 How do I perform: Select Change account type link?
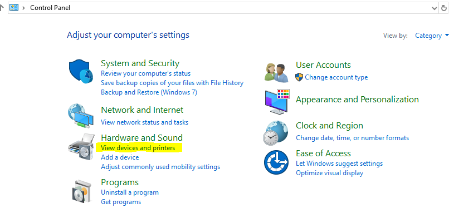pyautogui.click(x=336, y=77)
